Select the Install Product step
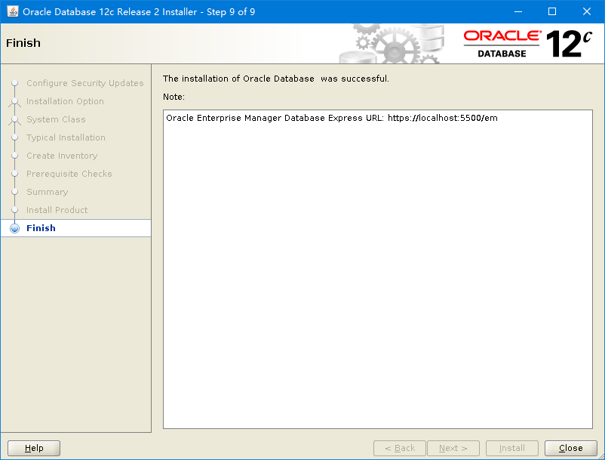This screenshot has width=605, height=460. point(57,210)
